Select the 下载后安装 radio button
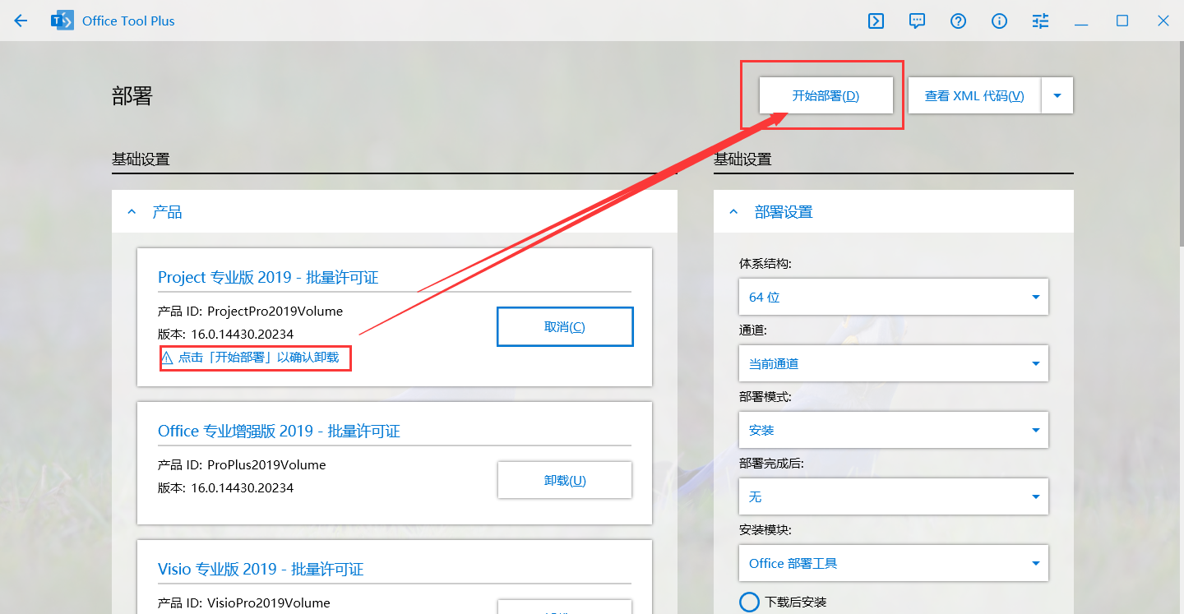 [x=749, y=602]
